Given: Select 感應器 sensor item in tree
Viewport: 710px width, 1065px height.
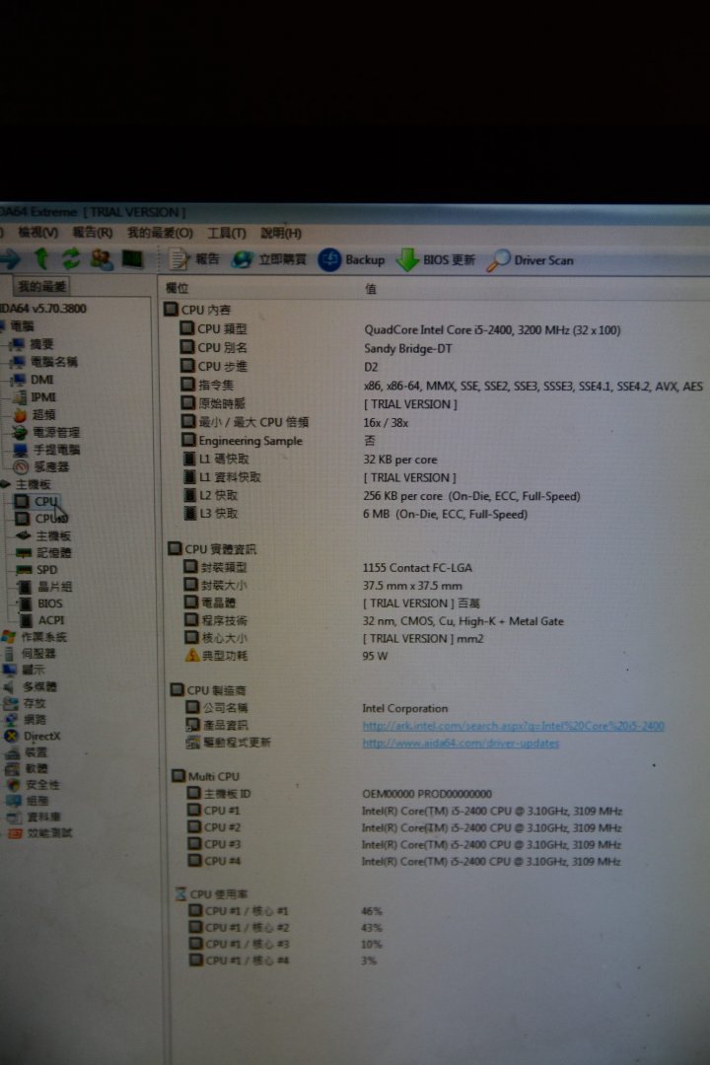Looking at the screenshot, I should (41, 466).
